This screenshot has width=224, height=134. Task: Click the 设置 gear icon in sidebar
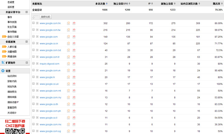(3, 71)
